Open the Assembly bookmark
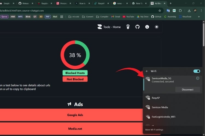 [x=170, y=17]
